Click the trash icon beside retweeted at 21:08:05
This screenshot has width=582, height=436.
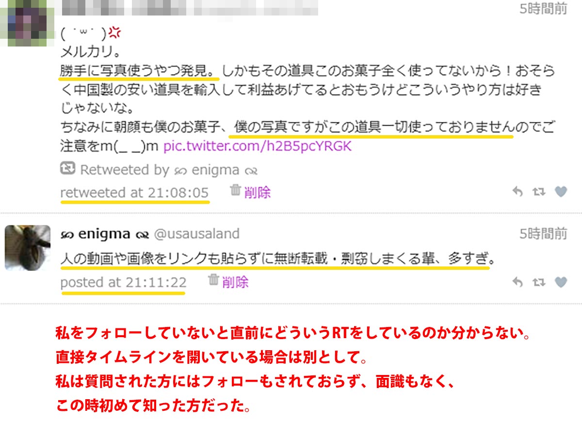click(x=235, y=190)
